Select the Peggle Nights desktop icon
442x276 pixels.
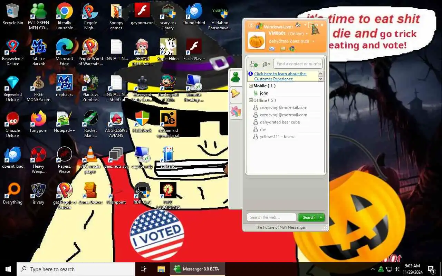tap(90, 17)
